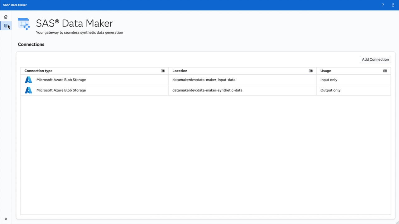Screen dimensions: 399x224
Task: Click the Connections heading
Action: [31, 44]
